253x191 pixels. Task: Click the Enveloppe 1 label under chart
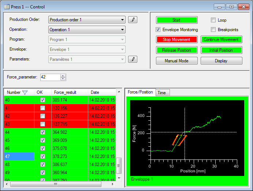coord(142,179)
